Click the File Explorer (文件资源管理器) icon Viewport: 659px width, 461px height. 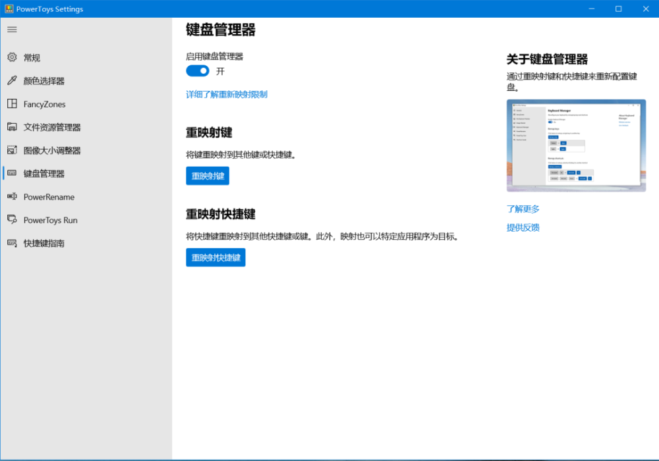click(12, 127)
